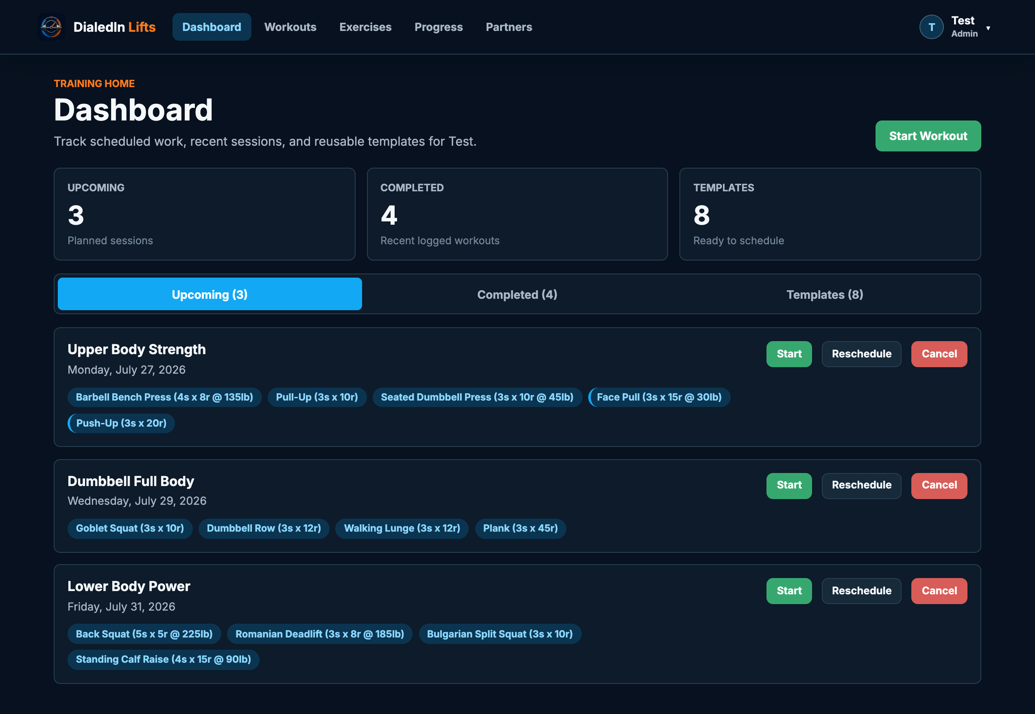Click the Romanian Deadlift chip

(320, 634)
